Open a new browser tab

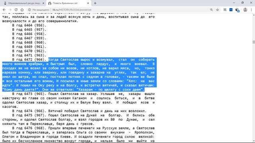tap(95, 3)
